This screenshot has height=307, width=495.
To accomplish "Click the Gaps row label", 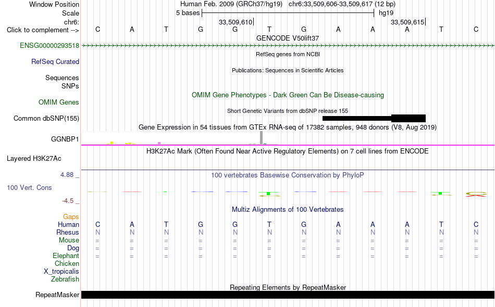I will 71,217.
